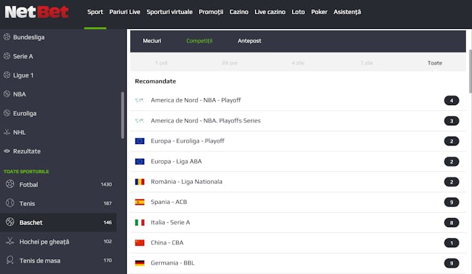Image resolution: width=472 pixels, height=274 pixels.
Task: Go to Pariuri Live
Action: pos(125,12)
